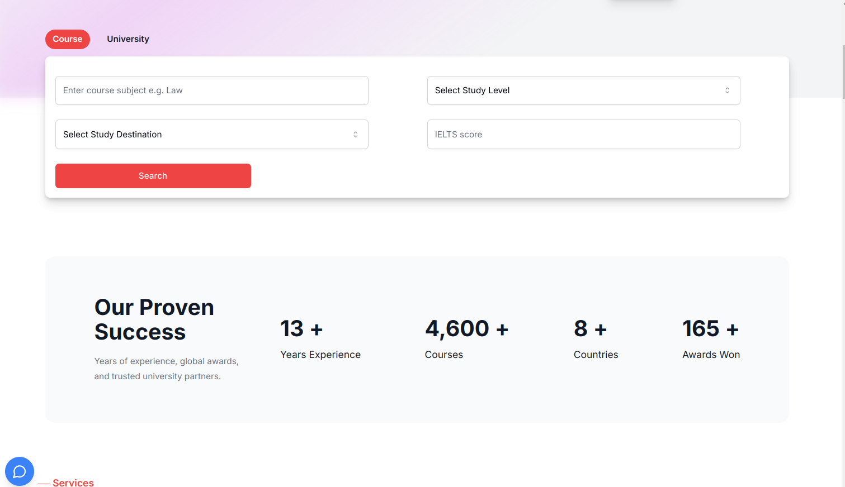Click the IELTS score input field
The height and width of the screenshot is (487, 845).
pos(583,134)
